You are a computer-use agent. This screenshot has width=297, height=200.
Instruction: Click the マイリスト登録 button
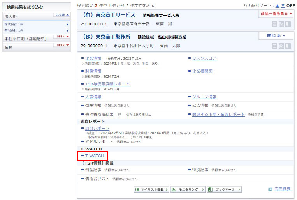[151, 189]
